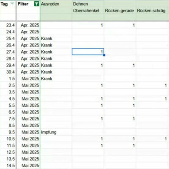The width and height of the screenshot is (169, 169).
Task: Select Oberschenkel value 1 in row 11.5
Action: coord(88,145)
